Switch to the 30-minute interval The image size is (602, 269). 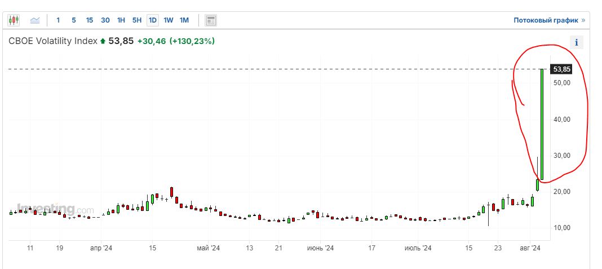click(105, 20)
